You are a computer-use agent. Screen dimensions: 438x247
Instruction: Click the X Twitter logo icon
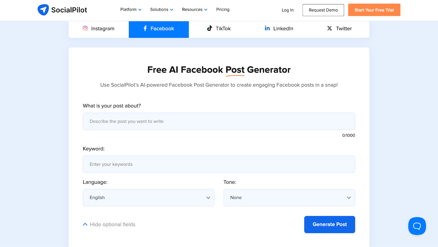click(x=330, y=28)
